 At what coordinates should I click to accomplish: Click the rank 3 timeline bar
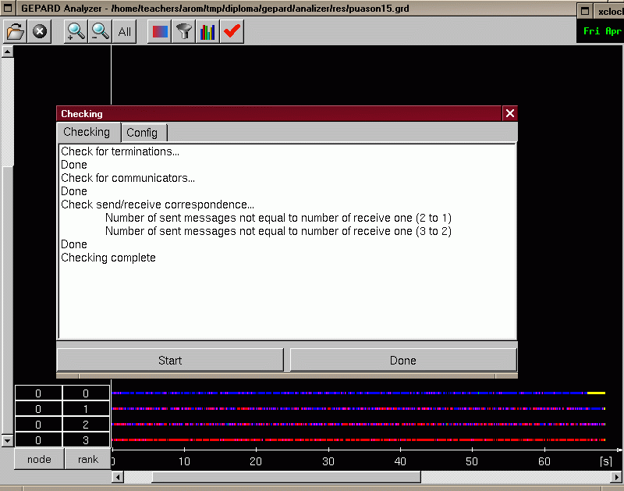click(x=351, y=440)
